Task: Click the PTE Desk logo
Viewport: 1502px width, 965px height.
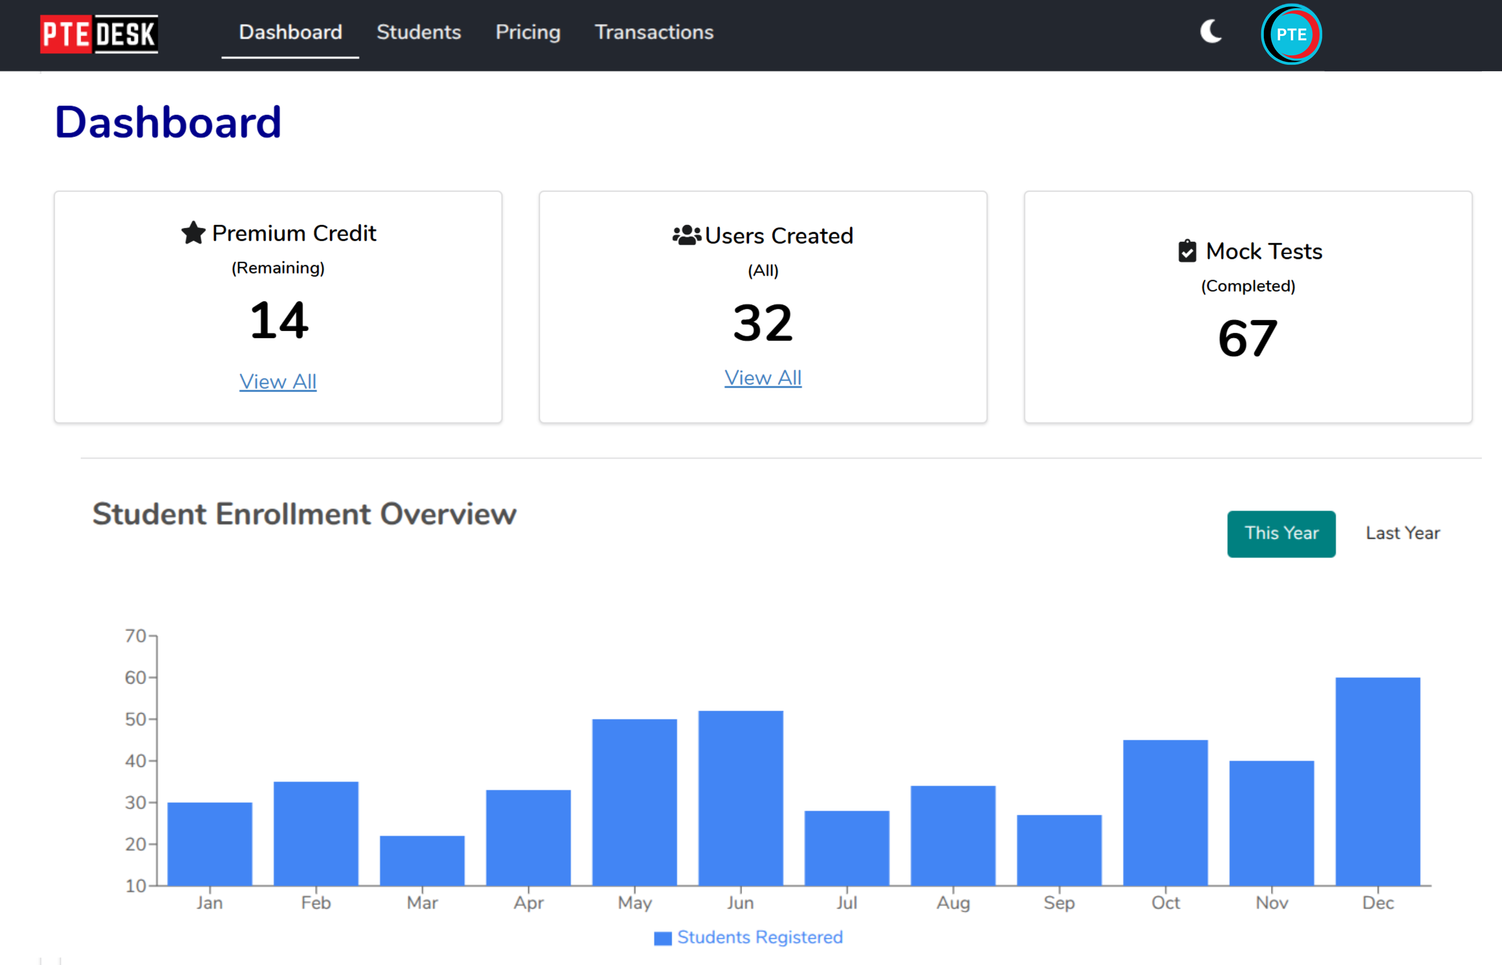Action: [x=99, y=34]
